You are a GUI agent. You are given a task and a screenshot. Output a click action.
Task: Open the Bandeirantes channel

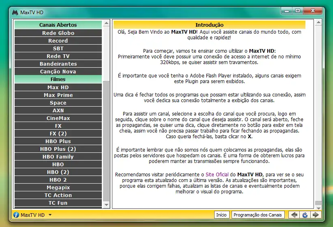pyautogui.click(x=58, y=64)
